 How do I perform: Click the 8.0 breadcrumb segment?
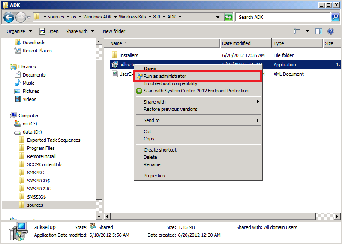[156, 17]
